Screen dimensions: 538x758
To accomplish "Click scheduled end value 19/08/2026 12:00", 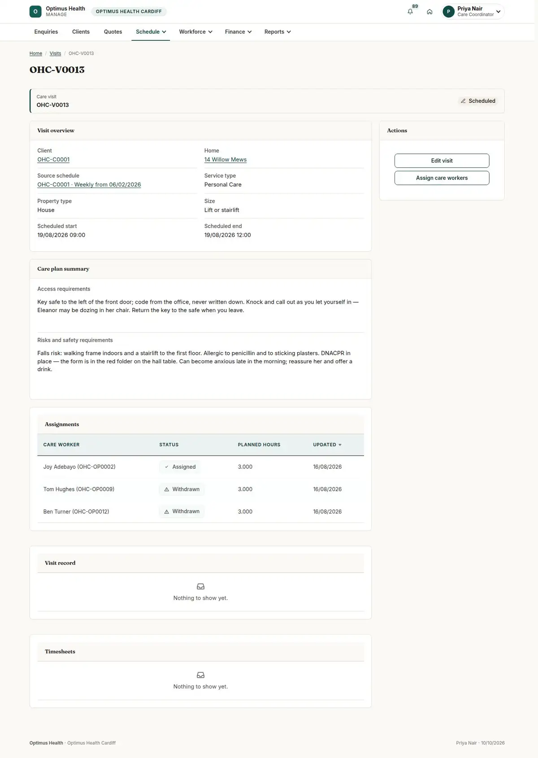I will pos(228,235).
